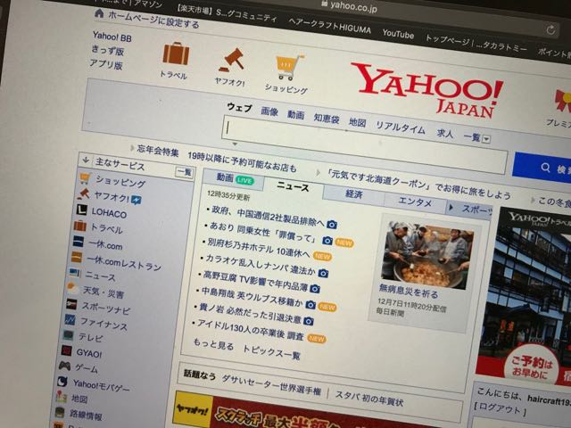Open the 忘年会特集 link
This screenshot has height=428, width=571.
(157, 151)
